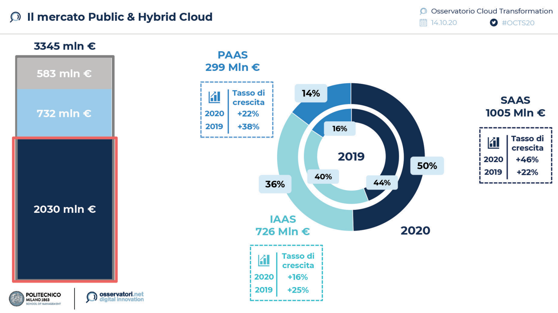Click the 16% label on the inner donut ring
The image size is (558, 313).
[340, 129]
